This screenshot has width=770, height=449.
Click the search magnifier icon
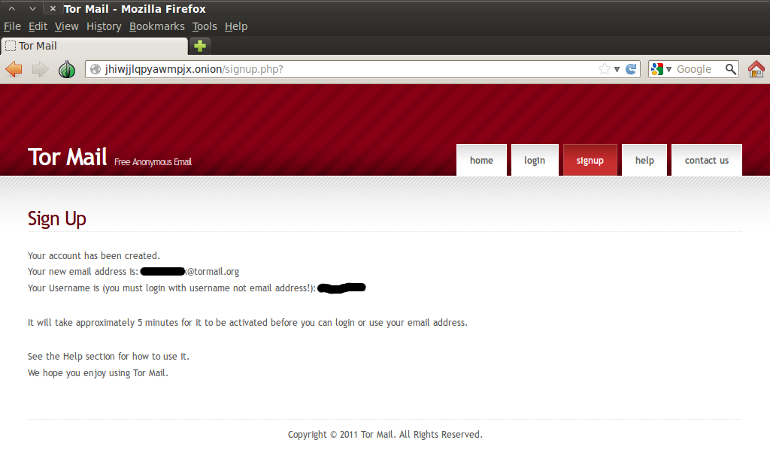[731, 69]
